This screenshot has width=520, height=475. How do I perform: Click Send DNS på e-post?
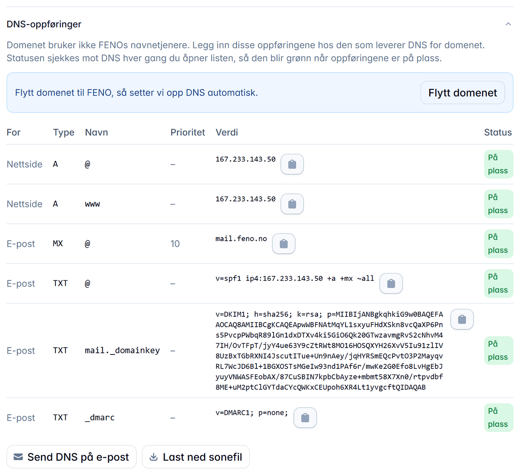[x=72, y=457]
